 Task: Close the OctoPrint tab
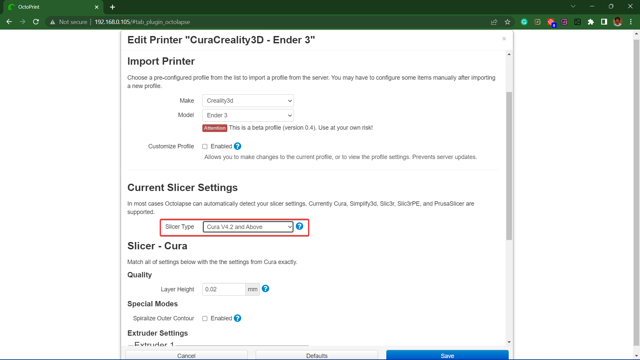[97, 7]
